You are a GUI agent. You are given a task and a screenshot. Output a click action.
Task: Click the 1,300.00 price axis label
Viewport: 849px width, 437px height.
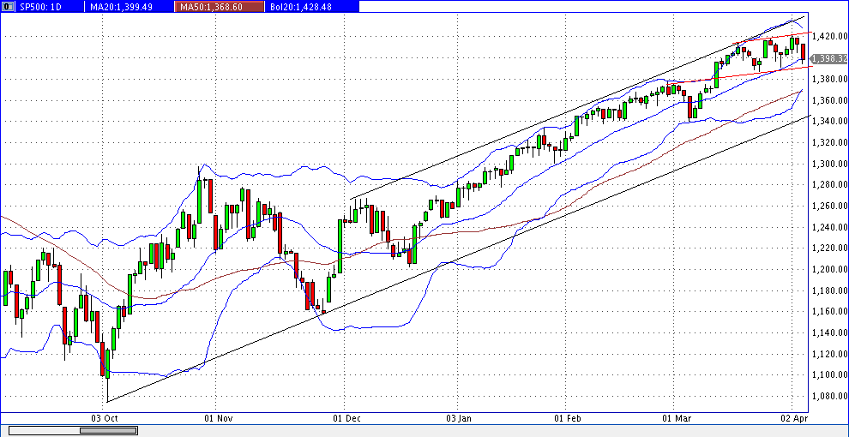pos(830,164)
